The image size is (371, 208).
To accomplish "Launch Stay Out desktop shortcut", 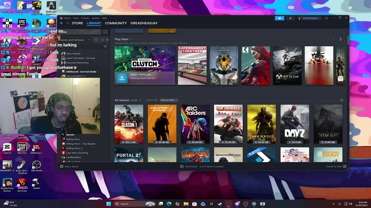I will [22, 148].
